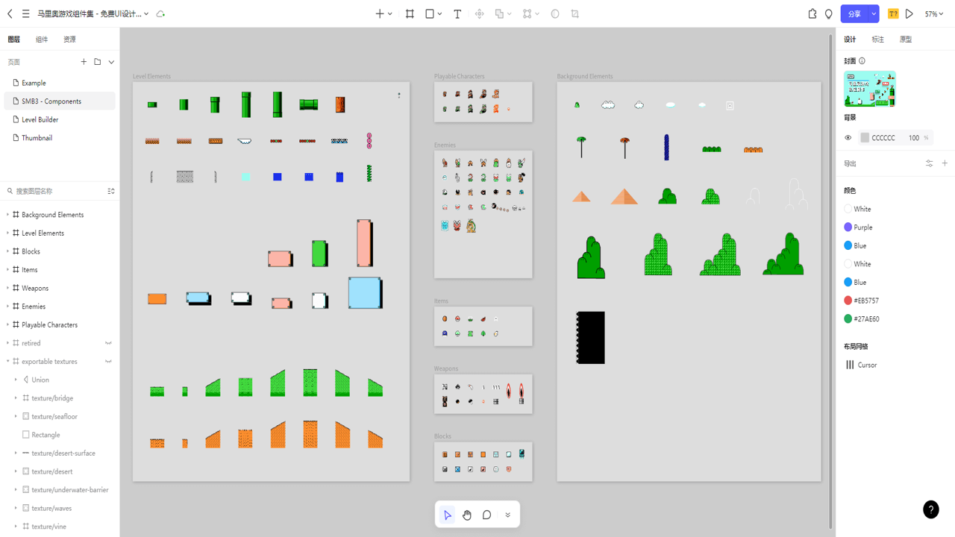955x537 pixels.
Task: Open the 标注 tab
Action: [878, 39]
